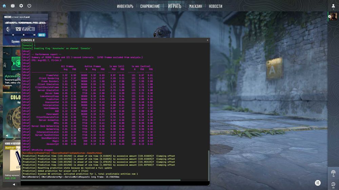Click the round sliders icon near bottom right
The width and height of the screenshot is (339, 190).
pos(318,183)
